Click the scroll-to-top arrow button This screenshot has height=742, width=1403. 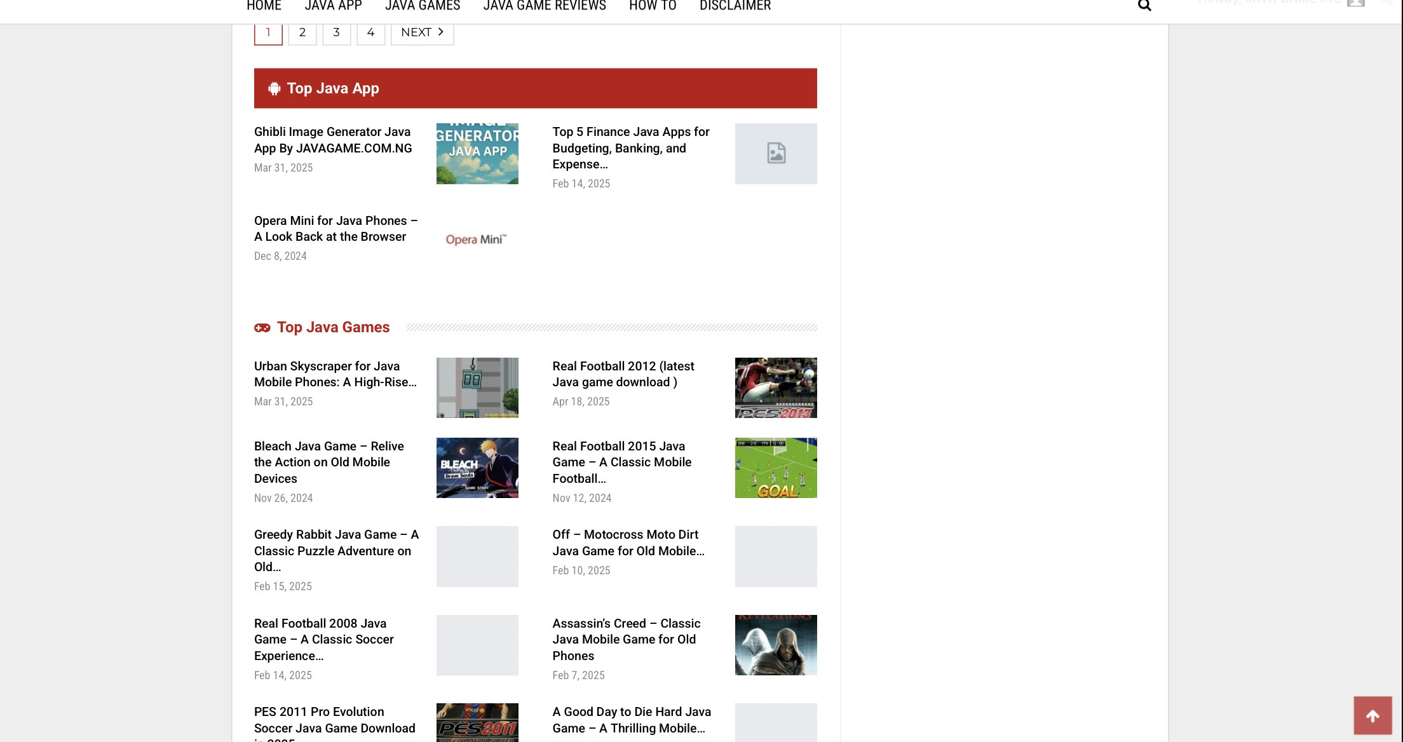coord(1372,716)
